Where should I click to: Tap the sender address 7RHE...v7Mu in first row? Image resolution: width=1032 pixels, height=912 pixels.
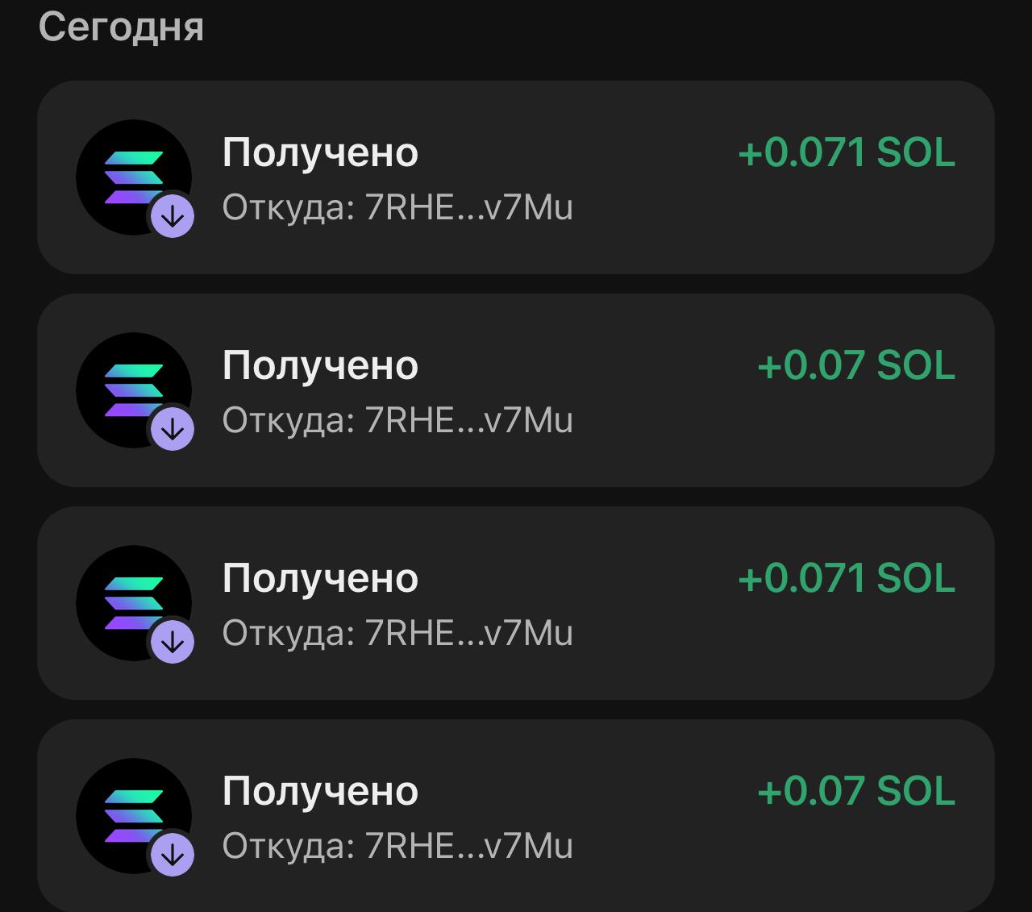click(398, 207)
